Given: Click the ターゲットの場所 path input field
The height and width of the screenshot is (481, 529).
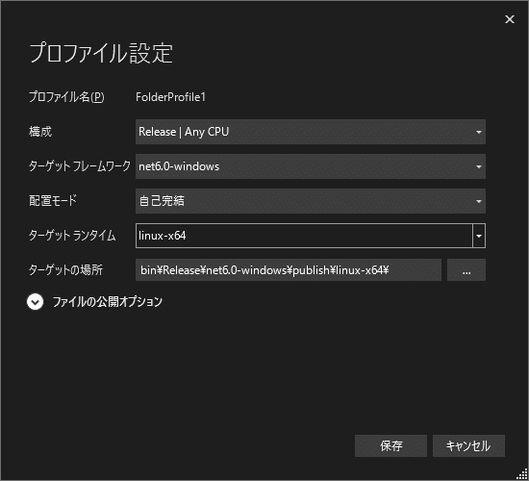Looking at the screenshot, I should (x=289, y=270).
